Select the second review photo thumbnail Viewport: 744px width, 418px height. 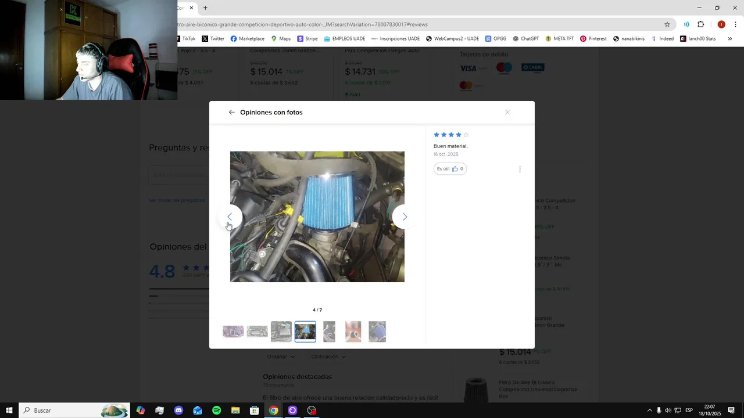pyautogui.click(x=257, y=331)
